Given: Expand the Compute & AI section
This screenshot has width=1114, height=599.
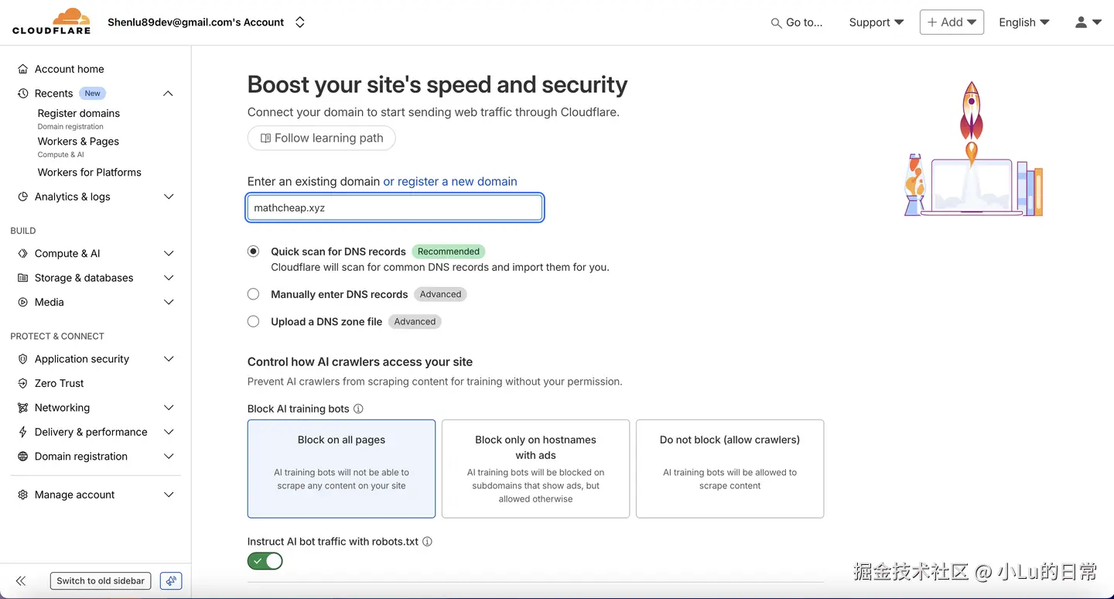Looking at the screenshot, I should (x=169, y=253).
